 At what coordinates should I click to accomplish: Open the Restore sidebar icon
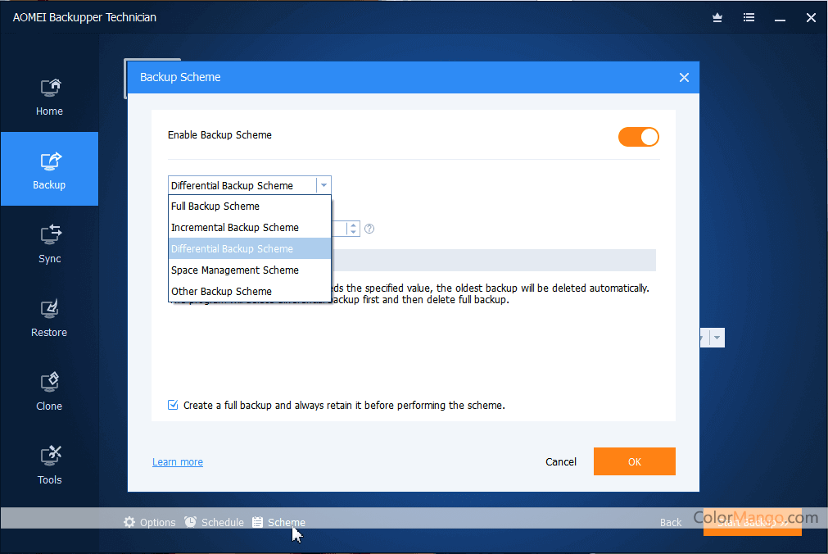(49, 309)
